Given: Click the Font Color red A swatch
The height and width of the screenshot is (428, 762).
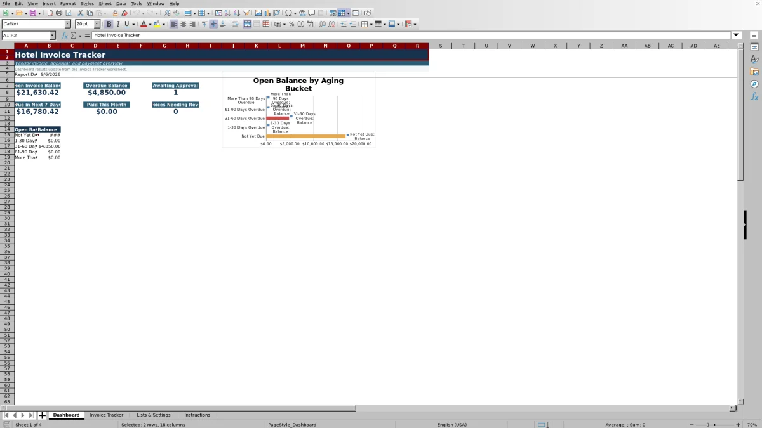Looking at the screenshot, I should [x=144, y=24].
